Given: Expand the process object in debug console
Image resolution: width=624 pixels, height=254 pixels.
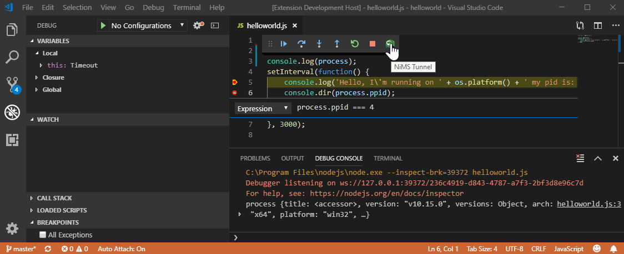Looking at the screenshot, I should [240, 214].
